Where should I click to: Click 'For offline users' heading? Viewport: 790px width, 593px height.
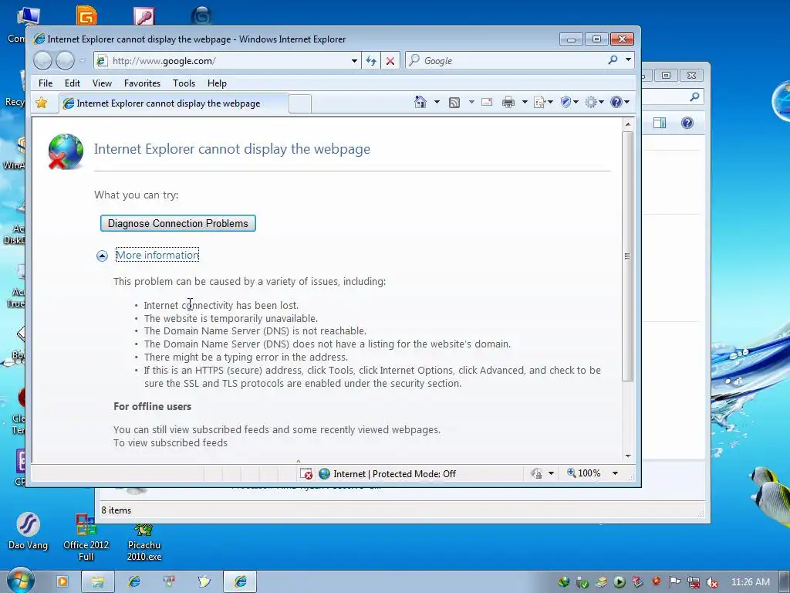[x=152, y=406]
